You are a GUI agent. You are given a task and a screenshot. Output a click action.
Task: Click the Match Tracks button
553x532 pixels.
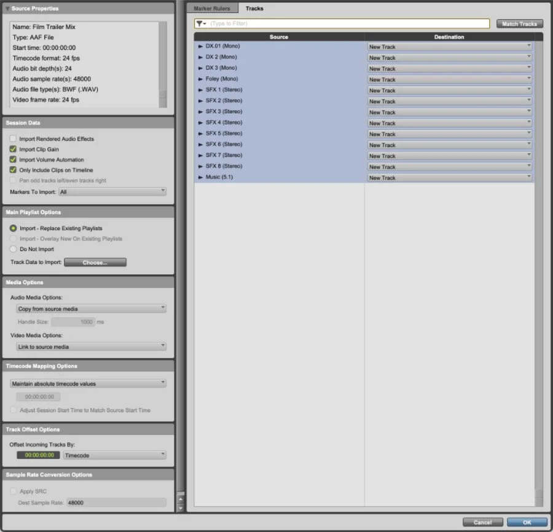[x=519, y=23]
